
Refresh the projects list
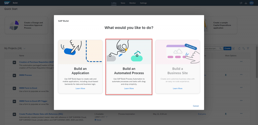(x=239, y=48)
